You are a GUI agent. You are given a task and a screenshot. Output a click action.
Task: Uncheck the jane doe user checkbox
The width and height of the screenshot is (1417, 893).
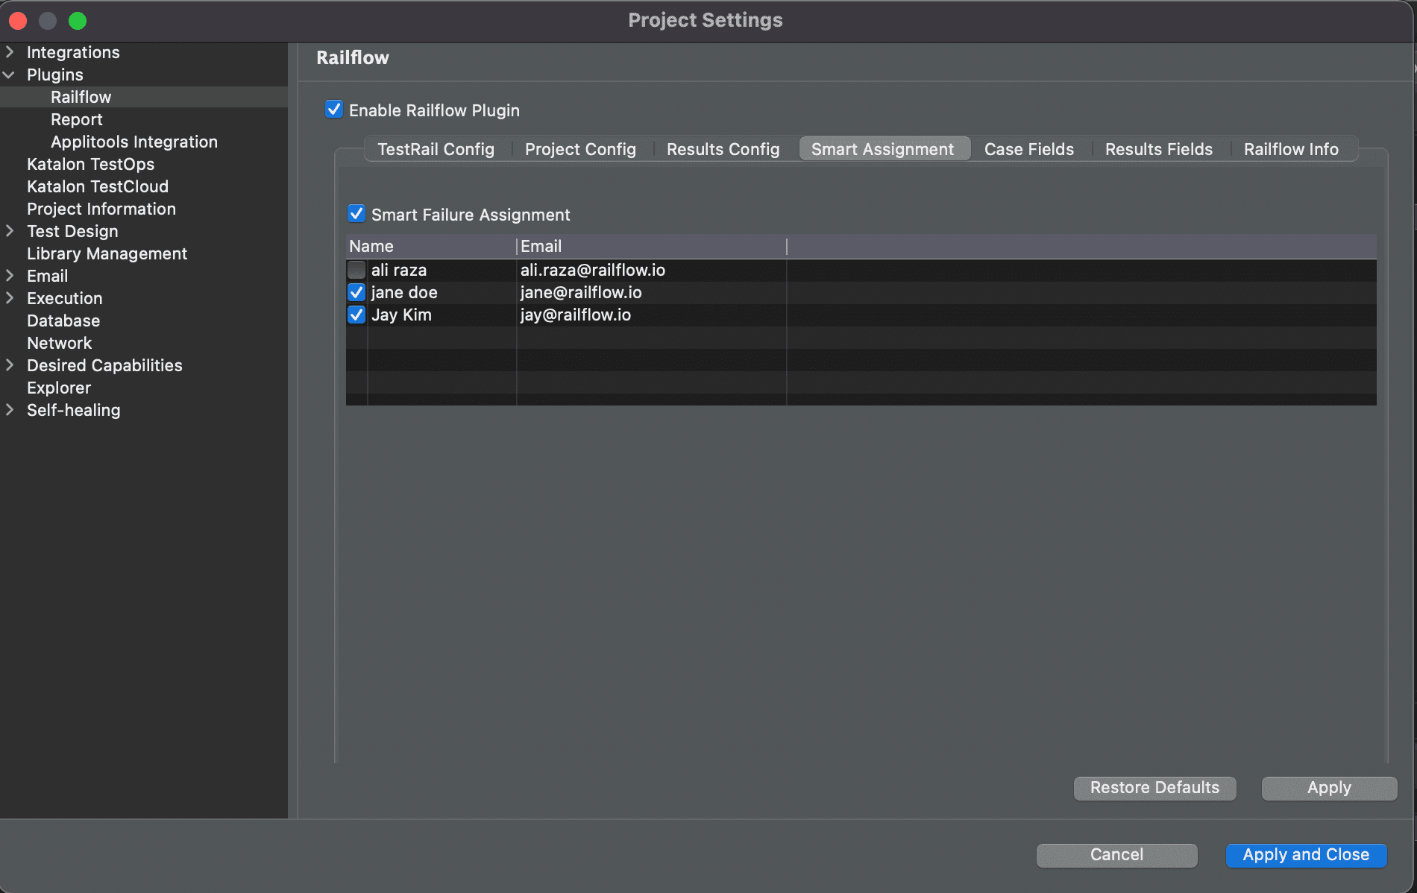(356, 292)
